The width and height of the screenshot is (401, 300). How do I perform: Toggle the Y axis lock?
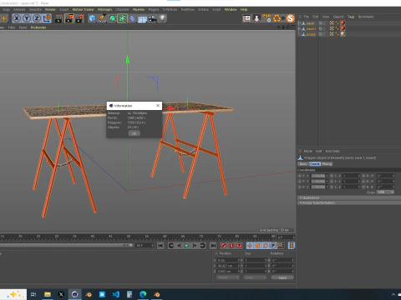27,18
